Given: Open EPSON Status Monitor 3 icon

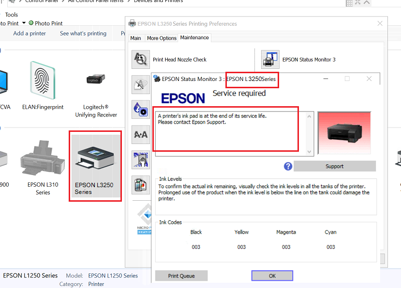Looking at the screenshot, I should 270,60.
